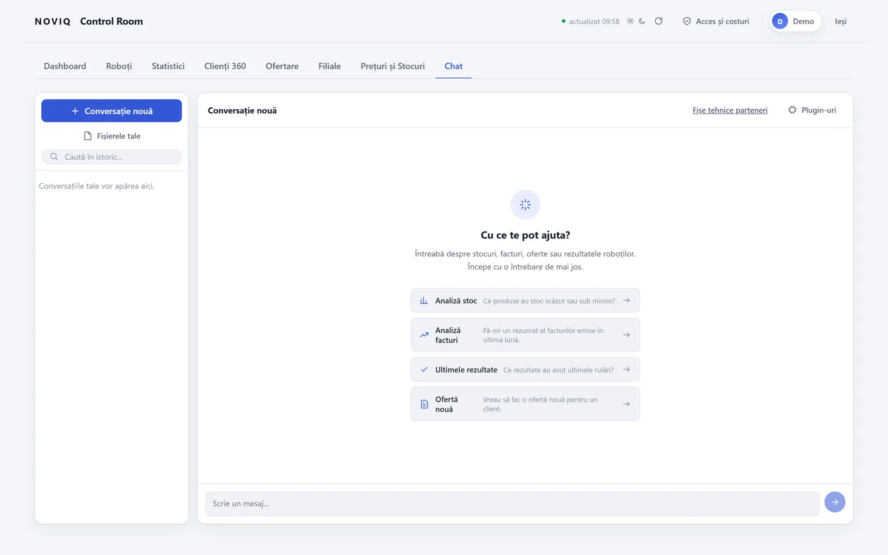Open Acces și costuri

point(715,22)
